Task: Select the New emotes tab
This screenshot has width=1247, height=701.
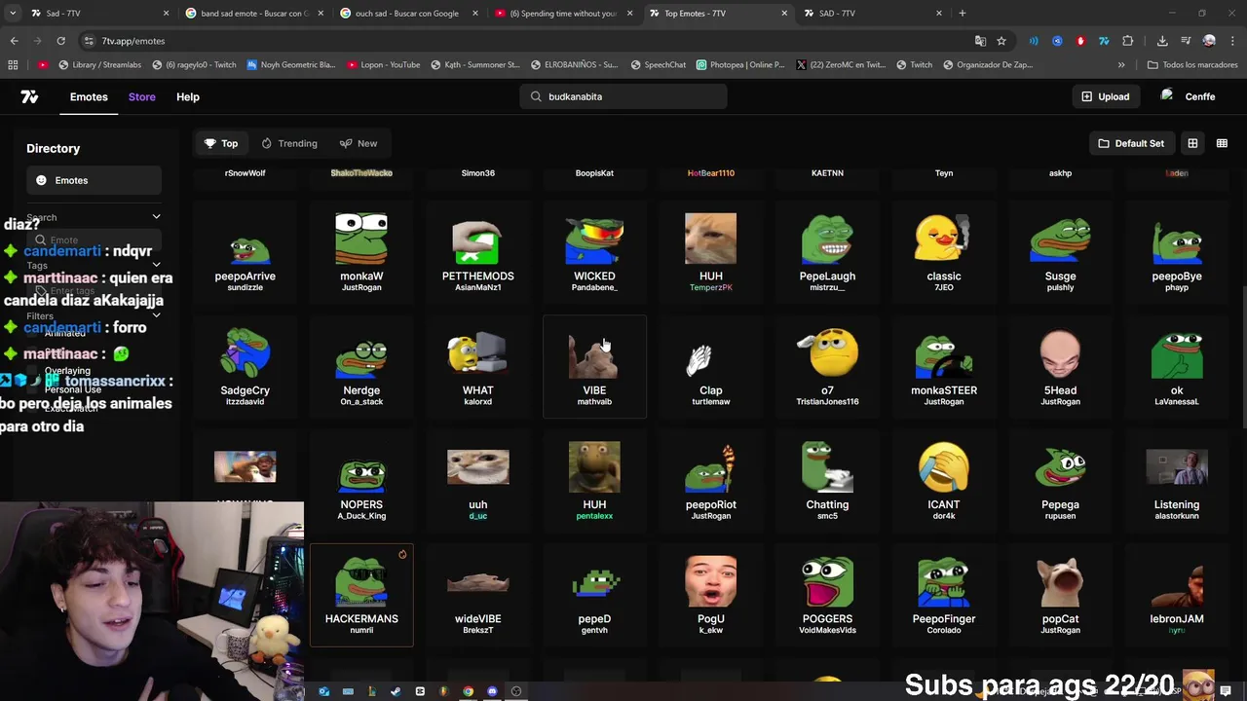Action: 359,143
